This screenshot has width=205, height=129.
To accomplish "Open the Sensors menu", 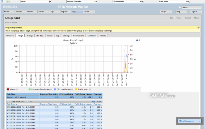I will 32,12.
